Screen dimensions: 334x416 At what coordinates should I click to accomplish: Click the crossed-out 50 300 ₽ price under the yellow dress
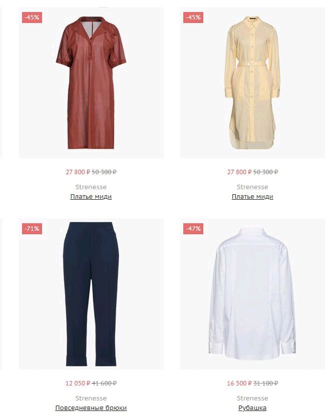click(265, 172)
